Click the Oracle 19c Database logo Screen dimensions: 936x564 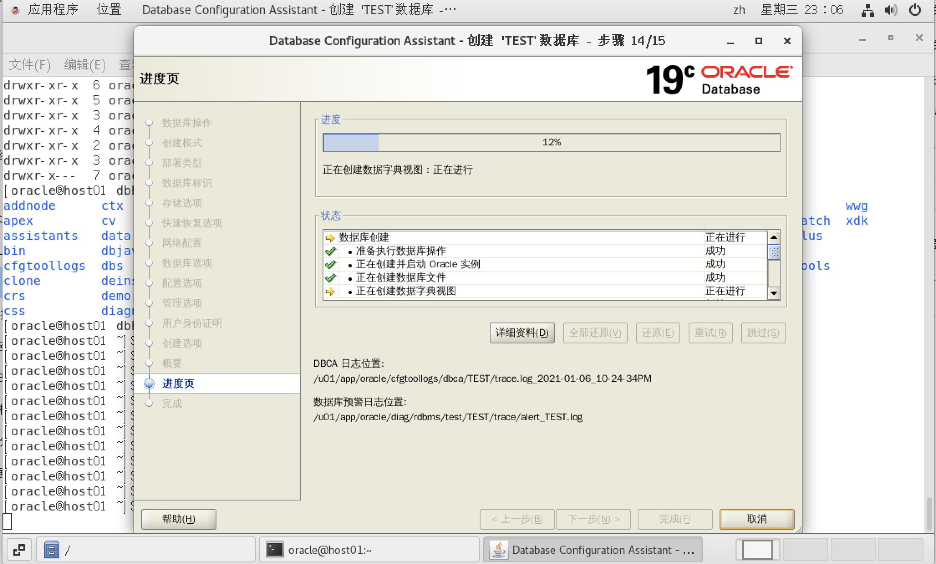click(718, 79)
